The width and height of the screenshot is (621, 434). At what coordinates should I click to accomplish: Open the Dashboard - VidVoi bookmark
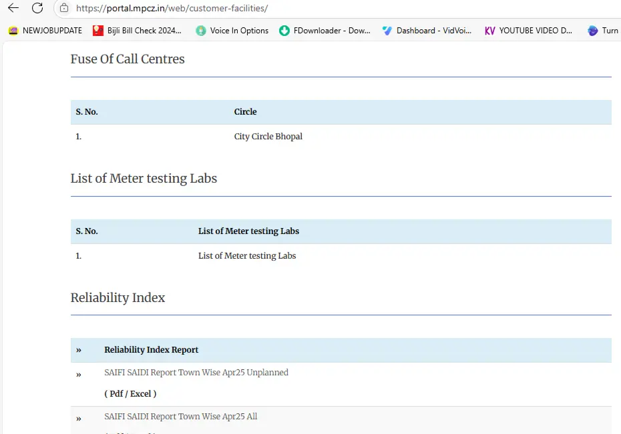click(x=427, y=31)
